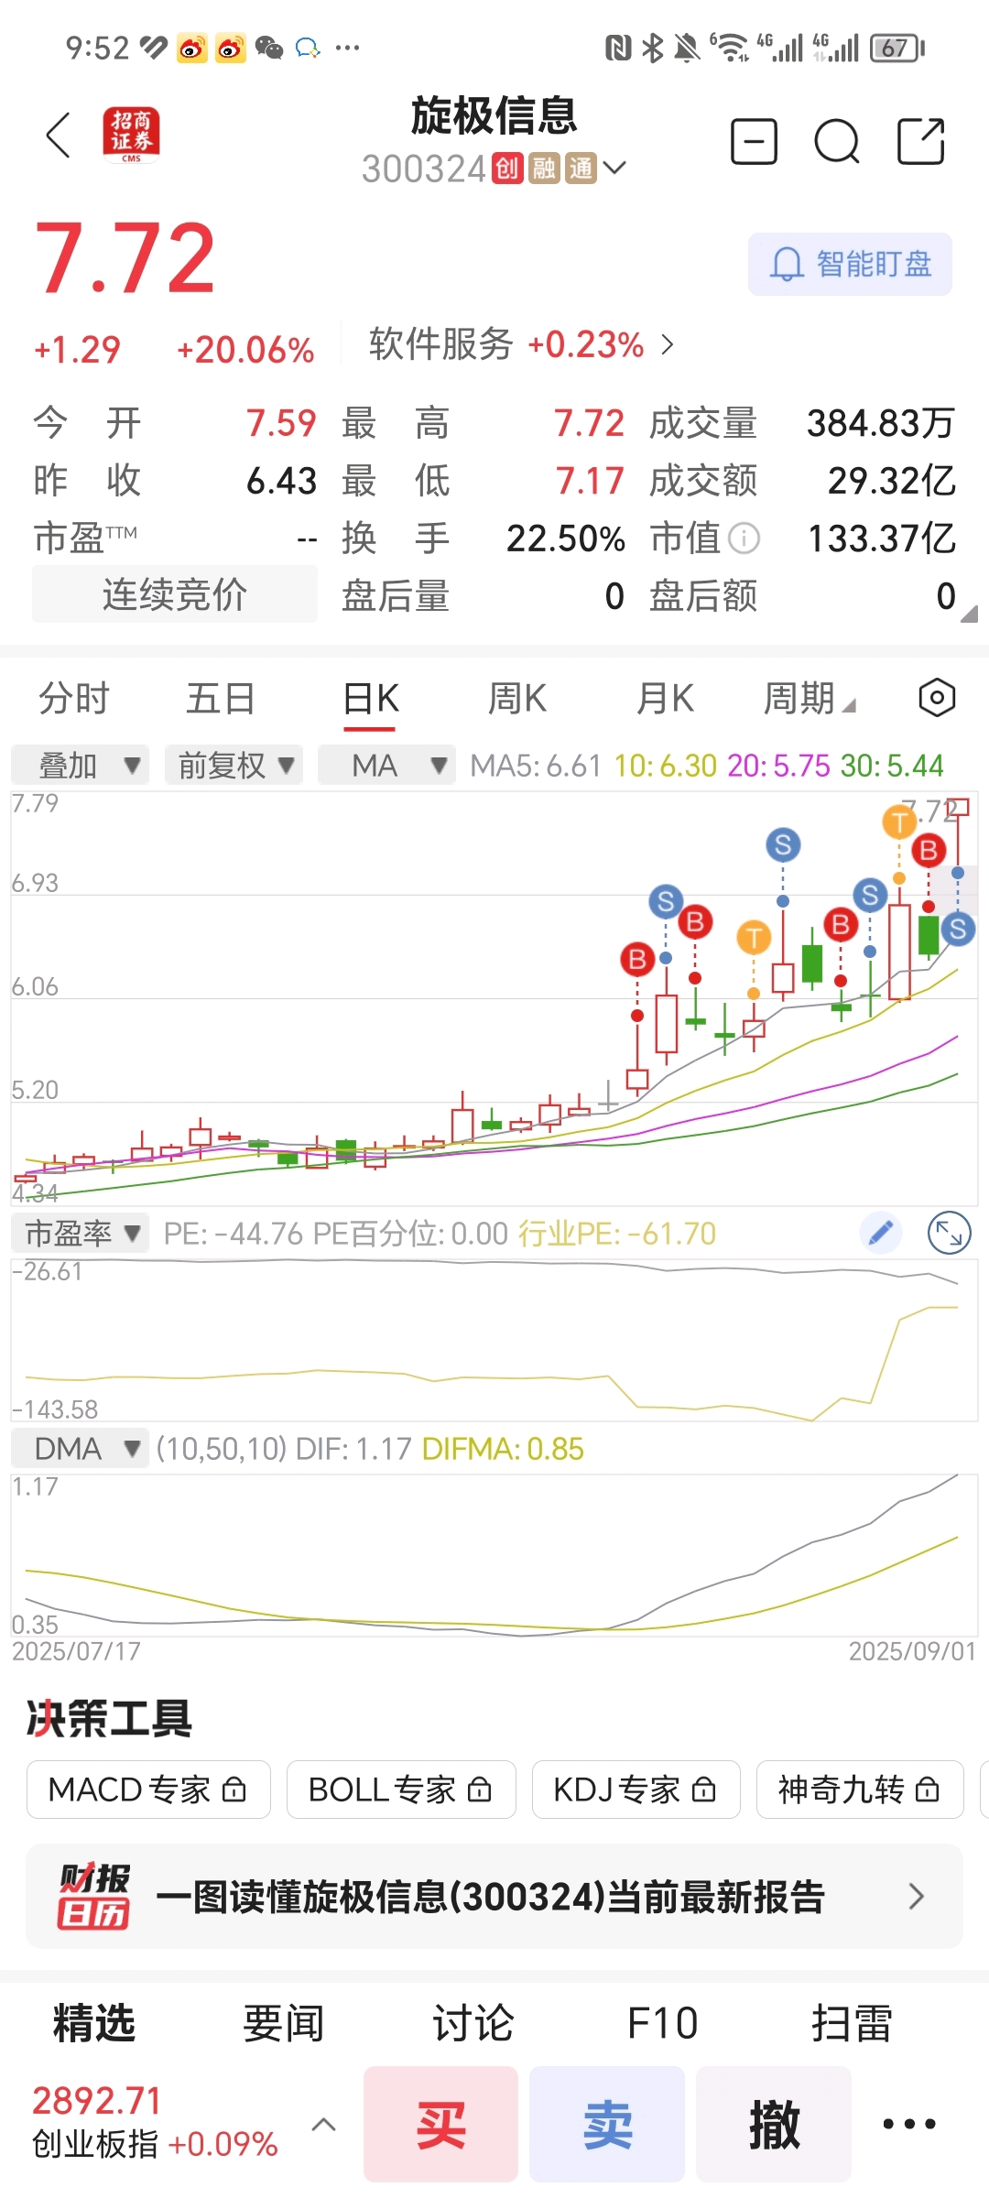Expand quote details corner triangle
The image size is (989, 2198).
pyautogui.click(x=969, y=614)
